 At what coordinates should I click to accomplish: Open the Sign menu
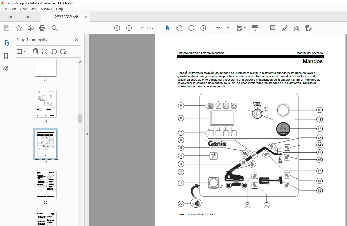click(33, 9)
